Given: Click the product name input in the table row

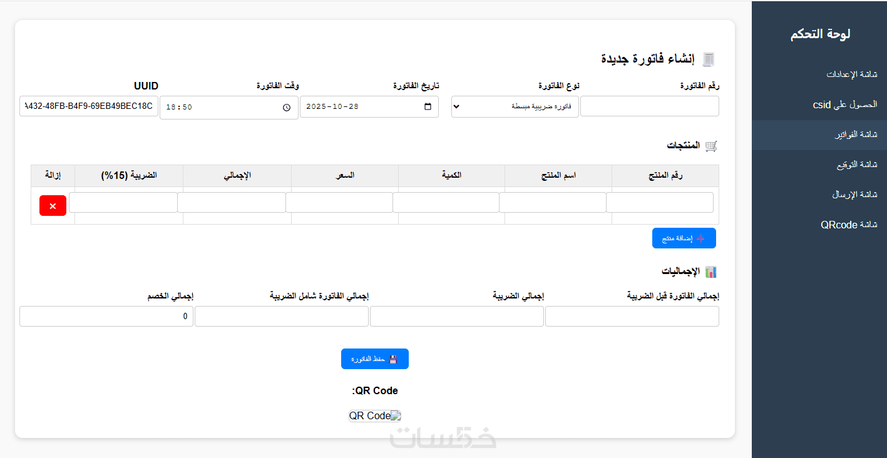Looking at the screenshot, I should (x=553, y=203).
